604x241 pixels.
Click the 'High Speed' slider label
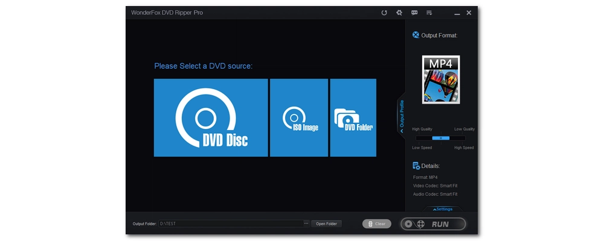coord(464,148)
